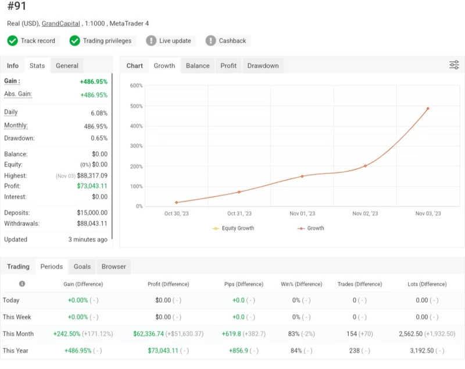Click the Nov 03 data point on chart
This screenshot has height=369, width=465.
click(x=428, y=108)
